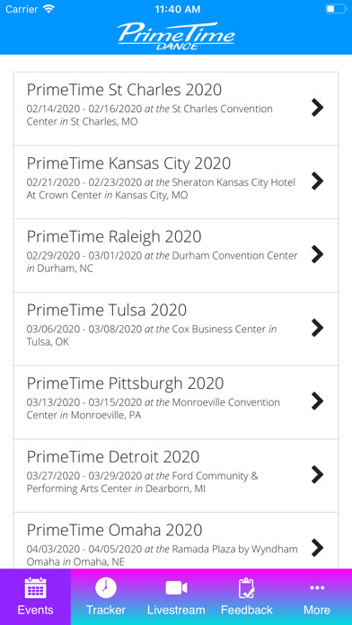
Task: Open Livestream video camera icon
Action: click(x=176, y=588)
